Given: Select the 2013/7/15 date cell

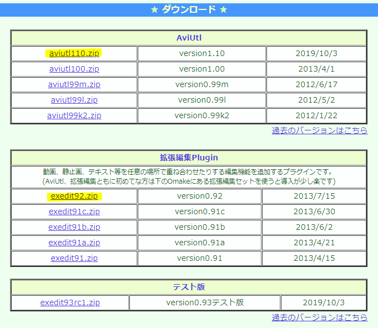Looking at the screenshot, I should (x=314, y=196).
